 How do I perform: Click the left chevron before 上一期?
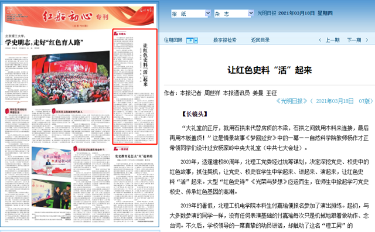click(x=320, y=40)
